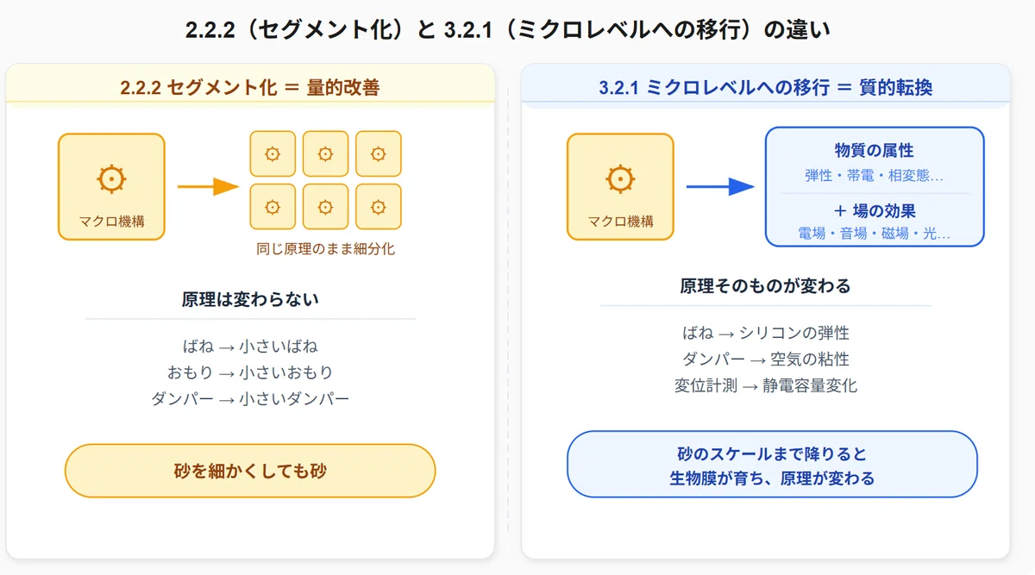
Task: Click the 同じ原理のまま細分化 caption
Action: pyautogui.click(x=325, y=250)
